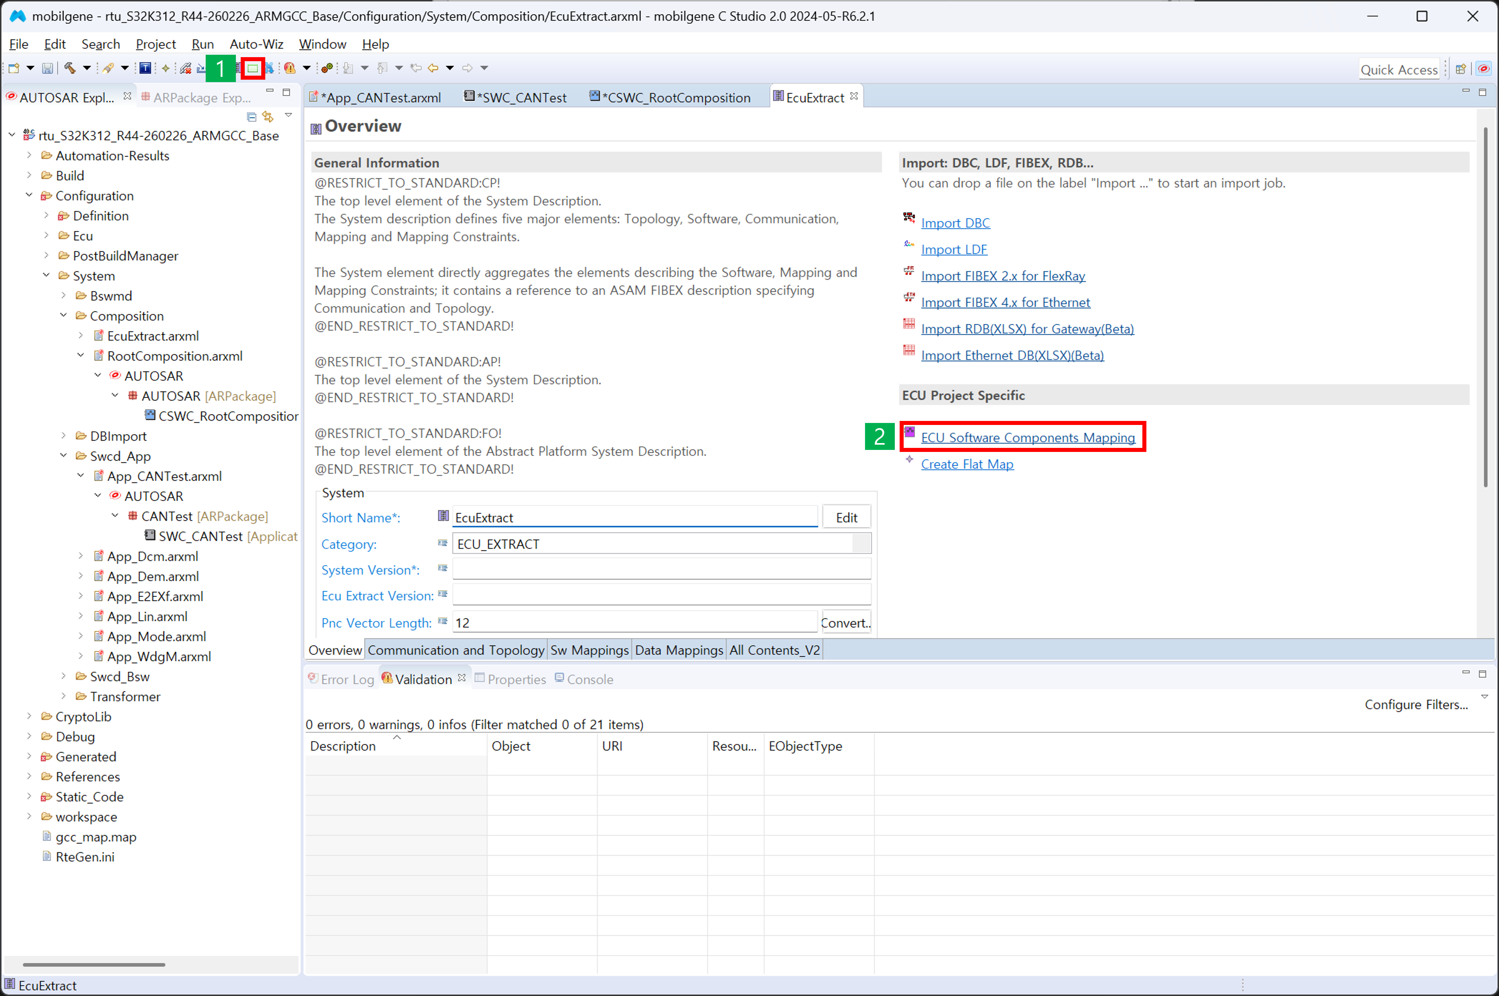This screenshot has width=1499, height=996.
Task: Open the Sw Mappings page tab
Action: 589,650
